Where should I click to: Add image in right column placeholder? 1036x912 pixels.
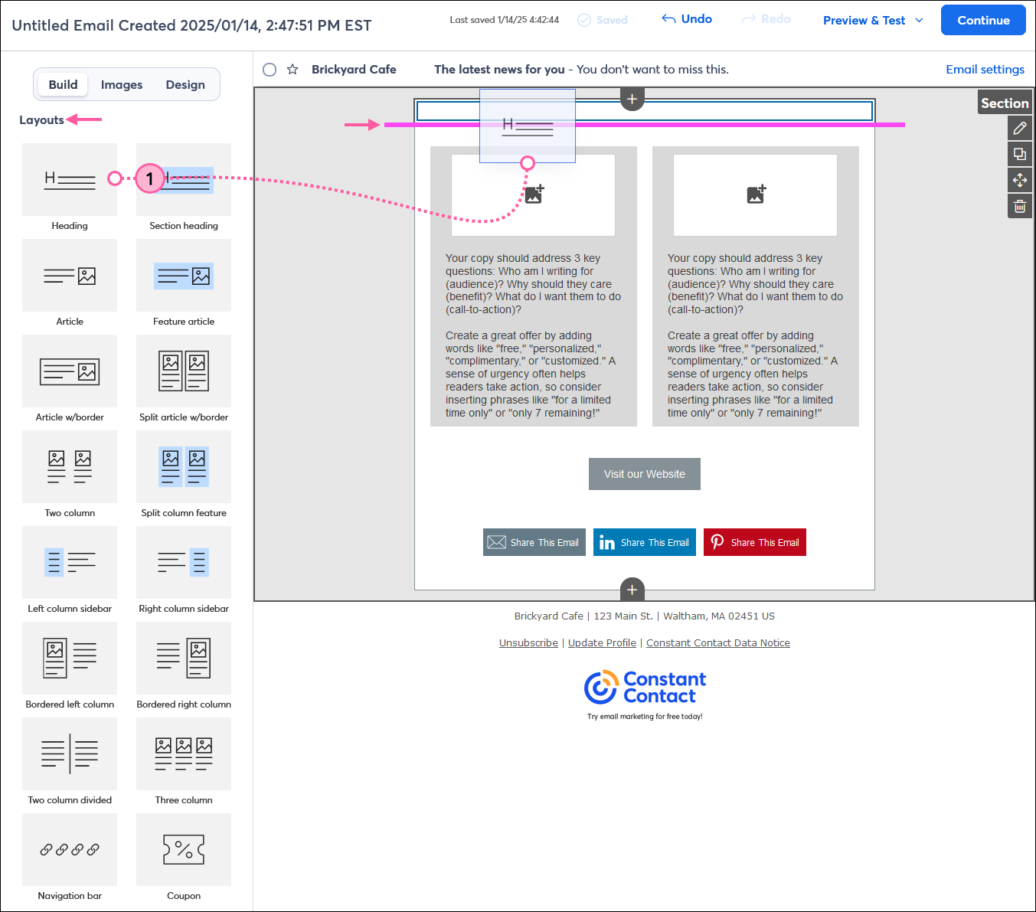click(756, 194)
